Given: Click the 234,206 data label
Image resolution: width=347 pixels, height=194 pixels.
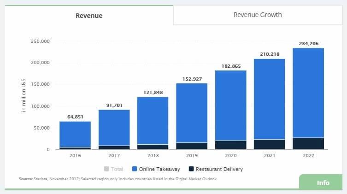Looking at the screenshot, I should (309, 44).
